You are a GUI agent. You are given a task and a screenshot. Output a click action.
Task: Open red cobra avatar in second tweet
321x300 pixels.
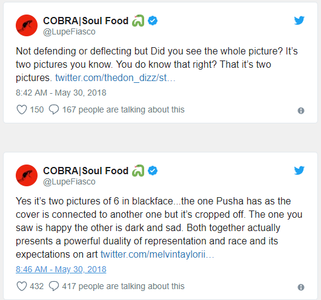click(27, 175)
